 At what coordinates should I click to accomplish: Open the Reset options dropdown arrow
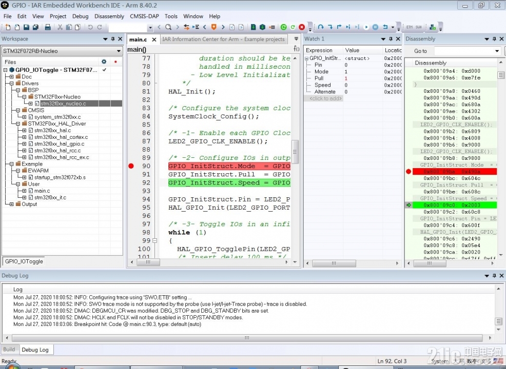coord(393,27)
